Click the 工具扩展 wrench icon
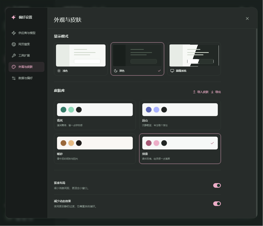This screenshot has width=263, height=226. tap(14, 55)
